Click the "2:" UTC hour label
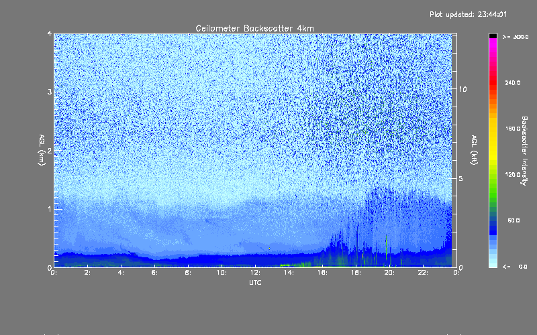The width and height of the screenshot is (537, 335). 87,273
